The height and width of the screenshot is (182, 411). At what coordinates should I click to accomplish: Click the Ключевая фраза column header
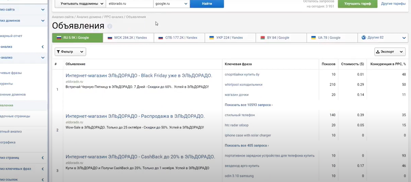pos(238,64)
